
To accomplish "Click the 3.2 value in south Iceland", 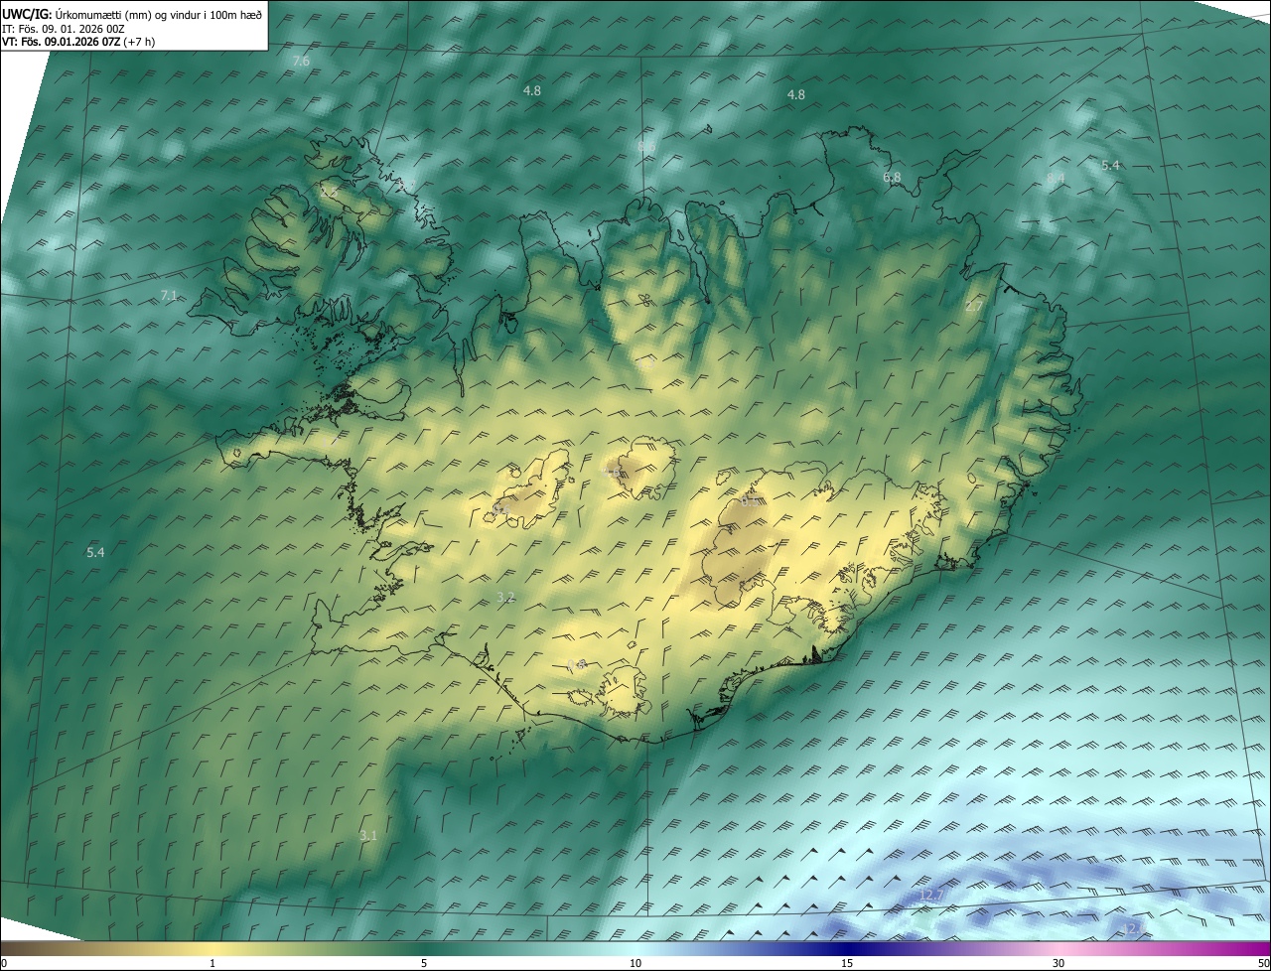I will point(505,597).
